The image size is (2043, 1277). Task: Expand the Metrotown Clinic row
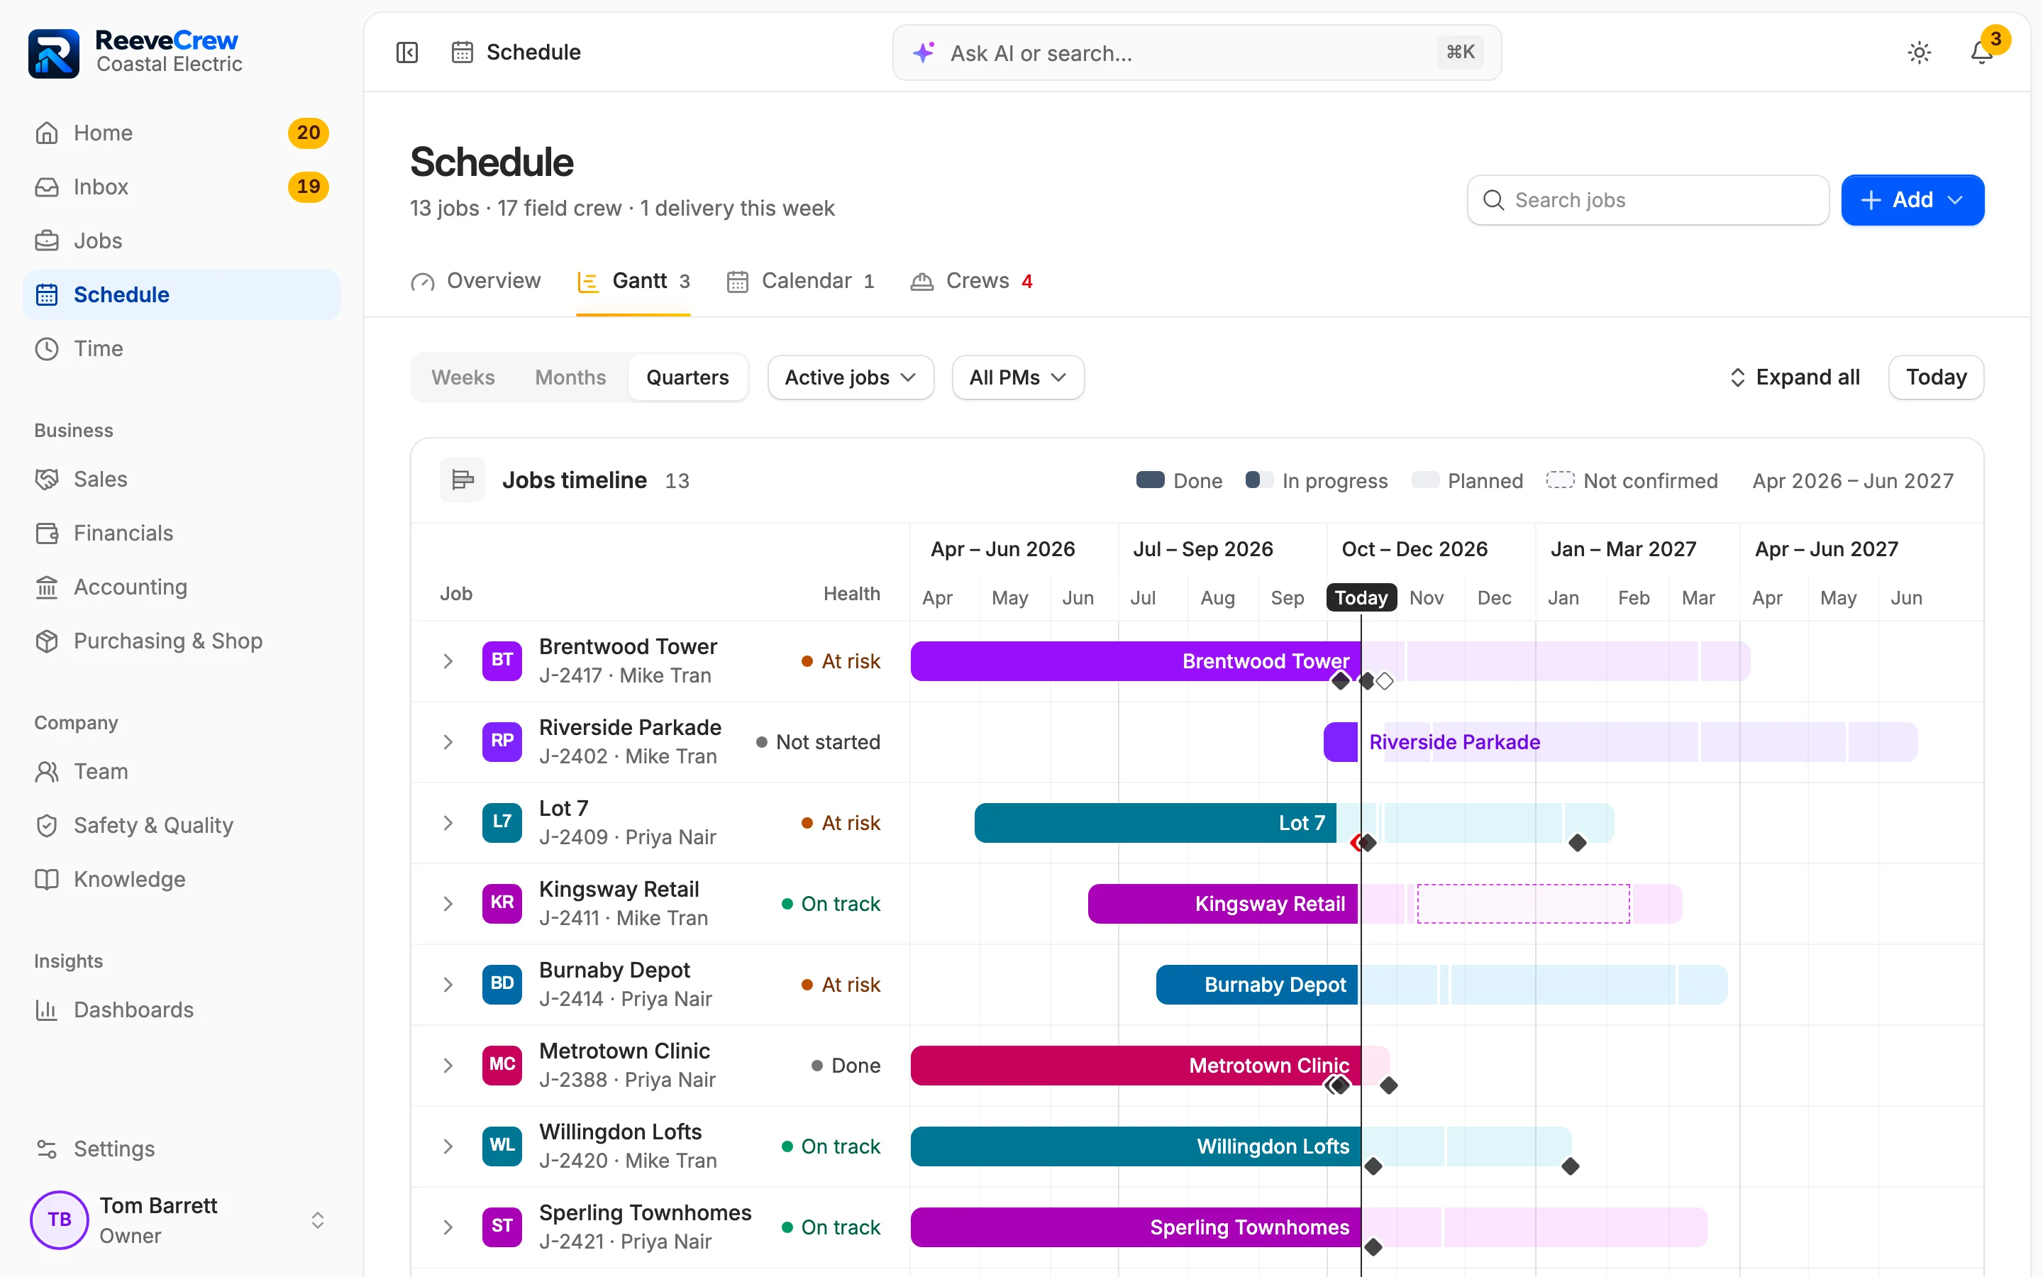pyautogui.click(x=448, y=1066)
